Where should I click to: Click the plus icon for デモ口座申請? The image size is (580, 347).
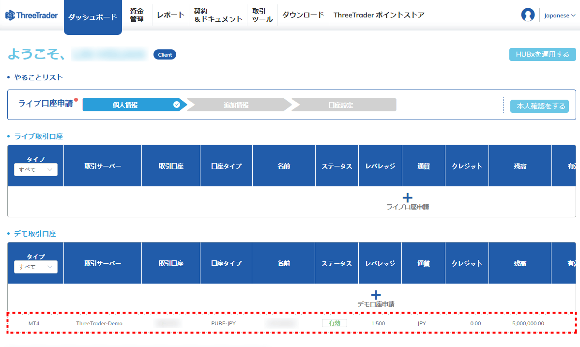click(x=376, y=295)
